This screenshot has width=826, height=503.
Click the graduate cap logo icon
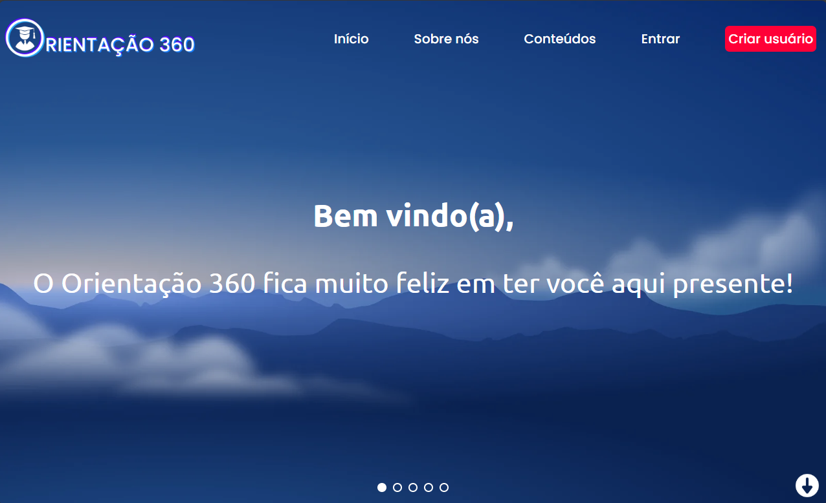24,38
